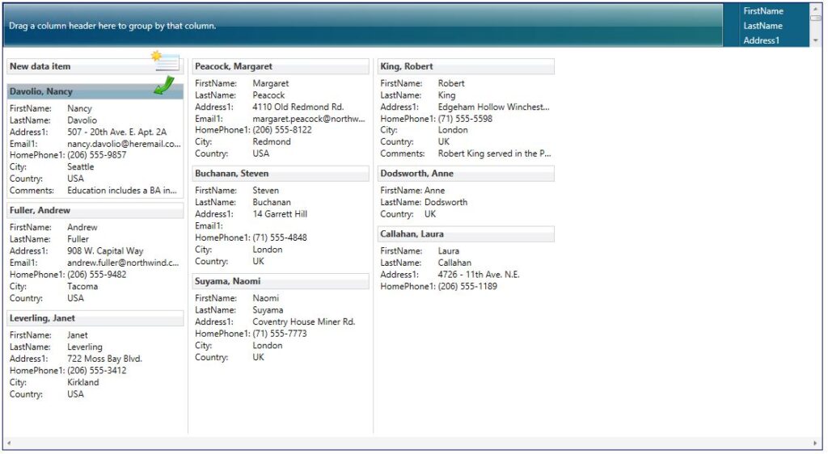This screenshot has height=454, width=828.
Task: Click address 4110 Old Redmond Rd.
Action: pyautogui.click(x=298, y=107)
